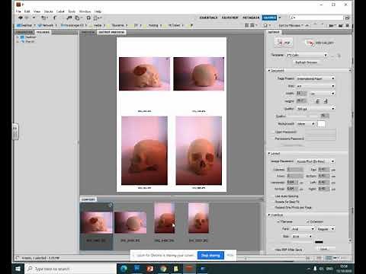This screenshot has height=274, width=366.
Task: Click the Refresh Preview button
Action: coord(307,62)
